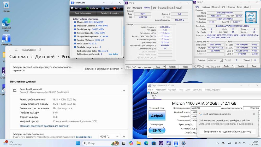Open the Дисплей 1 display selector dropdown
This screenshot has height=147, width=261.
(104, 69)
